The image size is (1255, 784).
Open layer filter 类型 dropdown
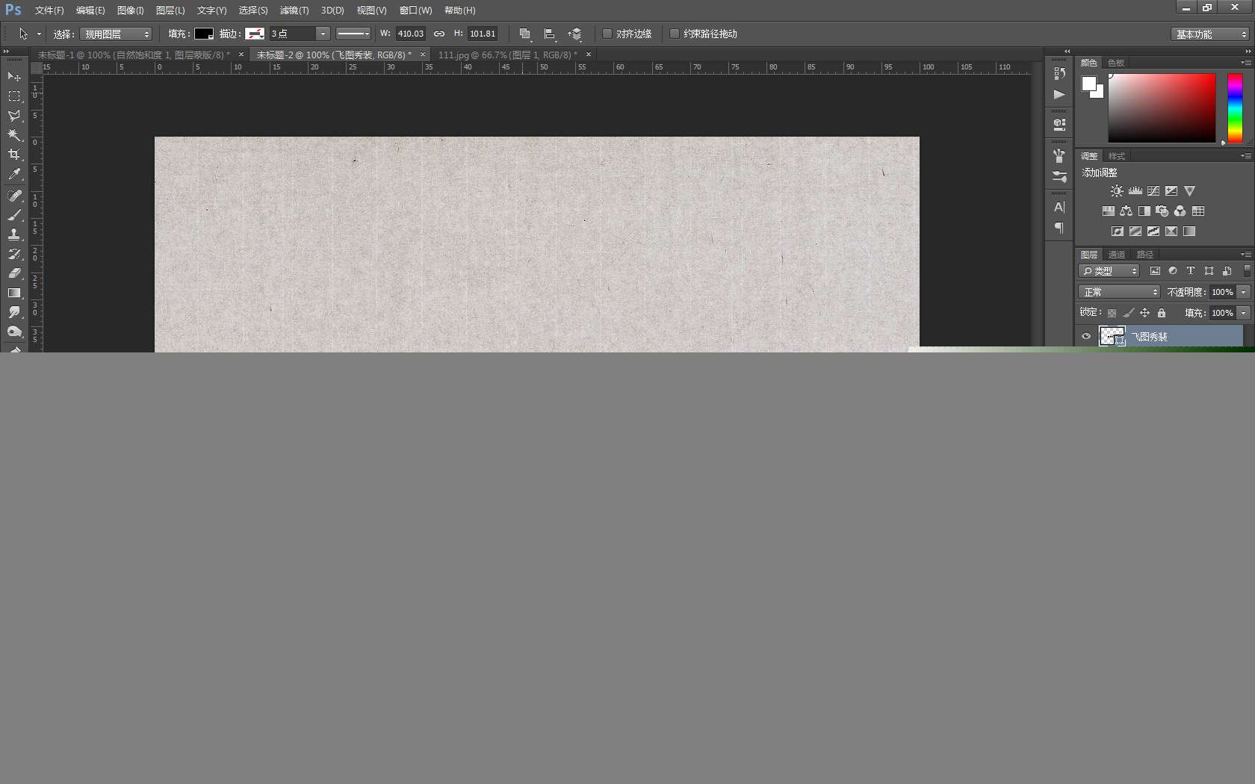click(x=1109, y=271)
